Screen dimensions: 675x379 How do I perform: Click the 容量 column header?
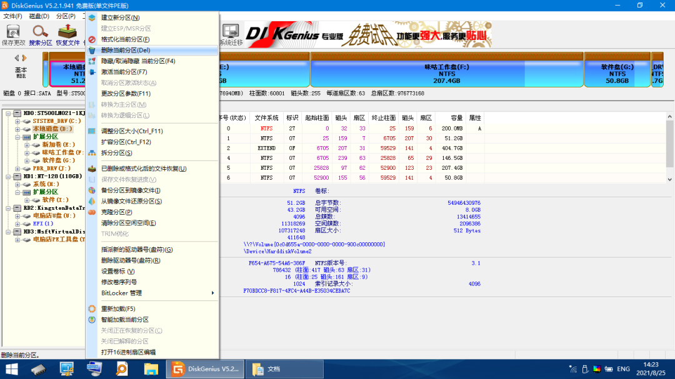(x=450, y=118)
